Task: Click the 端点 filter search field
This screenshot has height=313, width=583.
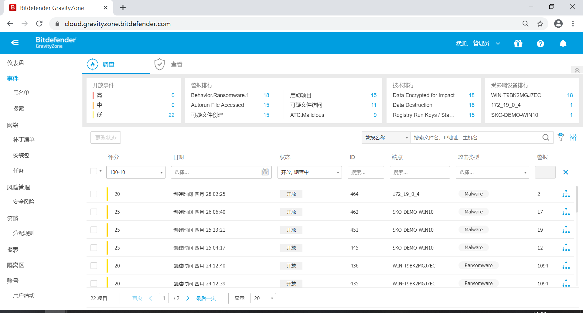Action: click(420, 172)
